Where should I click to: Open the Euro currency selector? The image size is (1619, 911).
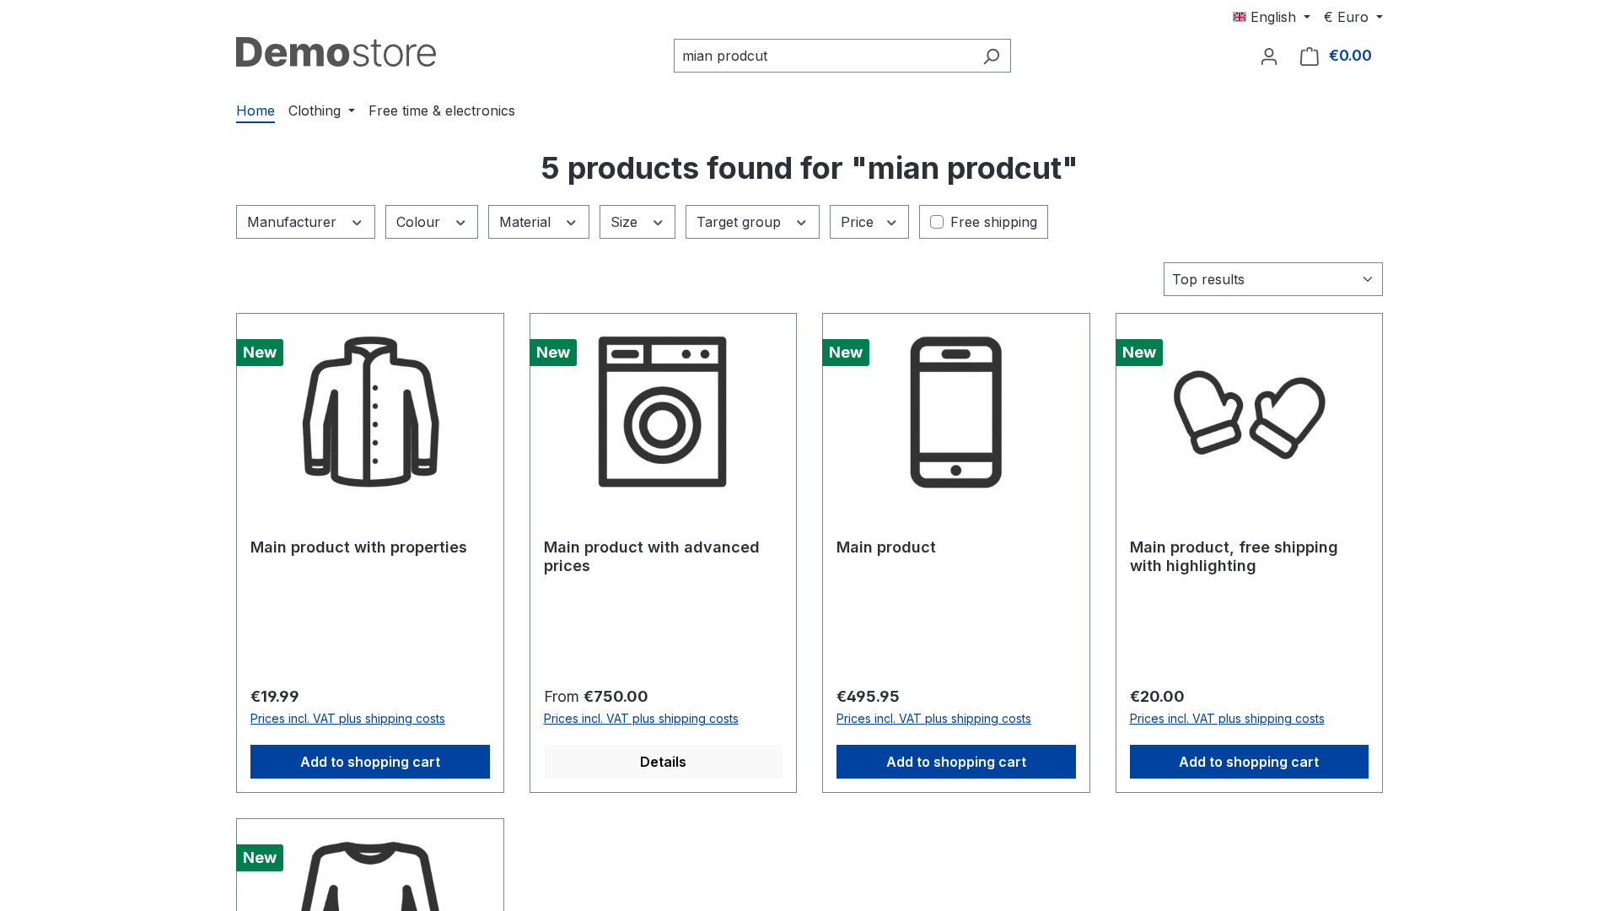(x=1353, y=17)
